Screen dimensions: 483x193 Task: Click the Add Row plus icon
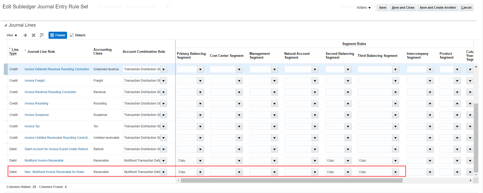[25, 35]
